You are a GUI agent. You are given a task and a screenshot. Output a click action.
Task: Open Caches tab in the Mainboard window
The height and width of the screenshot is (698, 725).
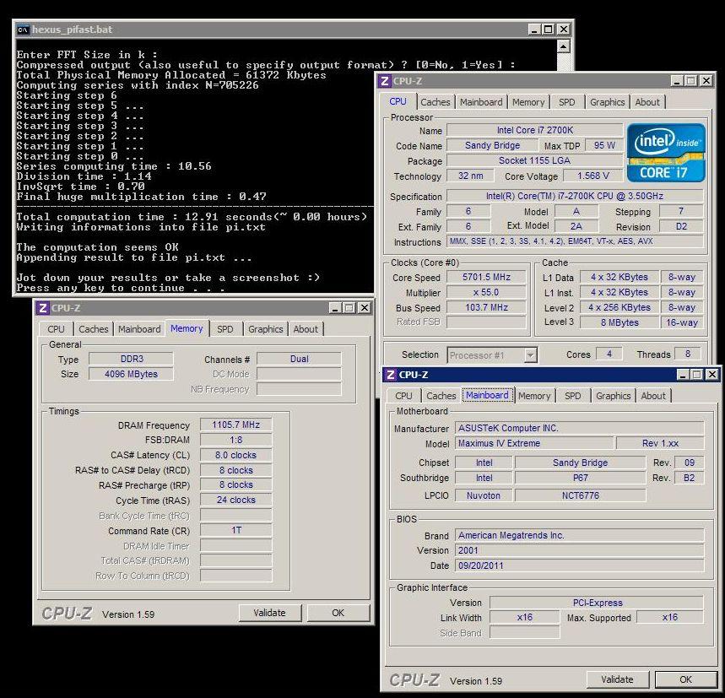coord(441,396)
